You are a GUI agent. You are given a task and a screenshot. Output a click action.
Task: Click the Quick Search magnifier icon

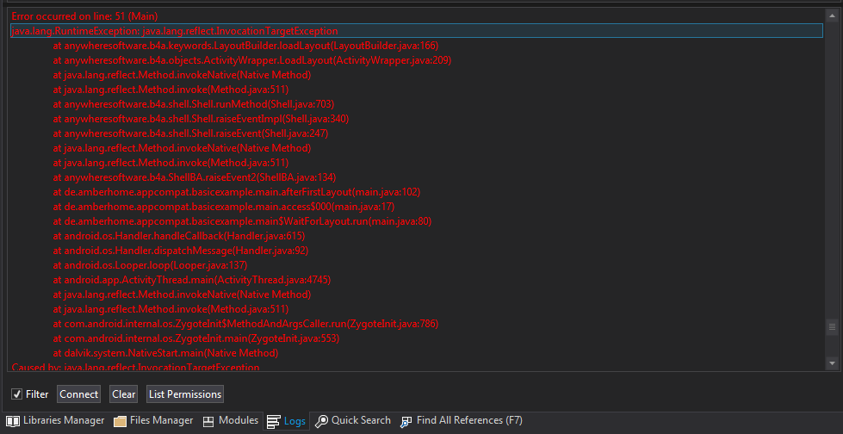point(321,421)
